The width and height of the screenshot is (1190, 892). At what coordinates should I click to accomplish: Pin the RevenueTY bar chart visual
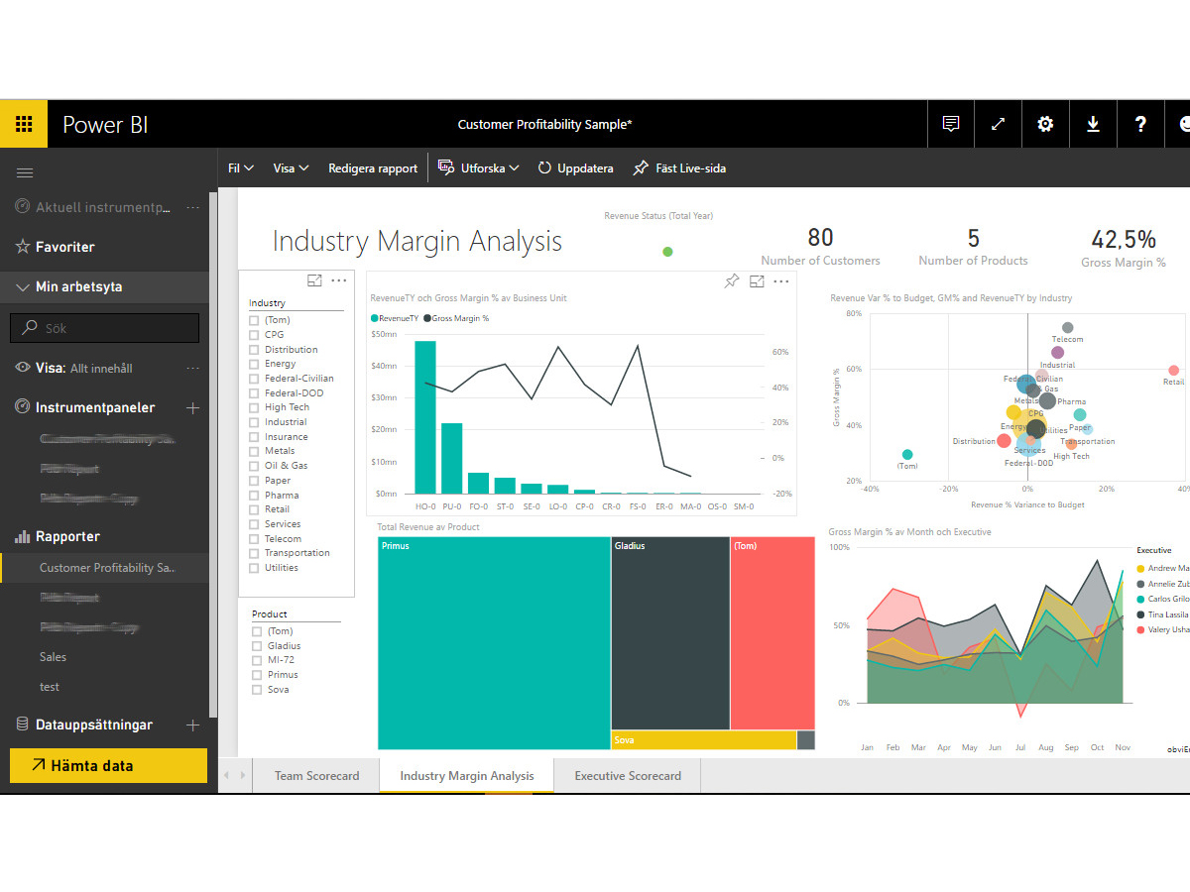(732, 281)
